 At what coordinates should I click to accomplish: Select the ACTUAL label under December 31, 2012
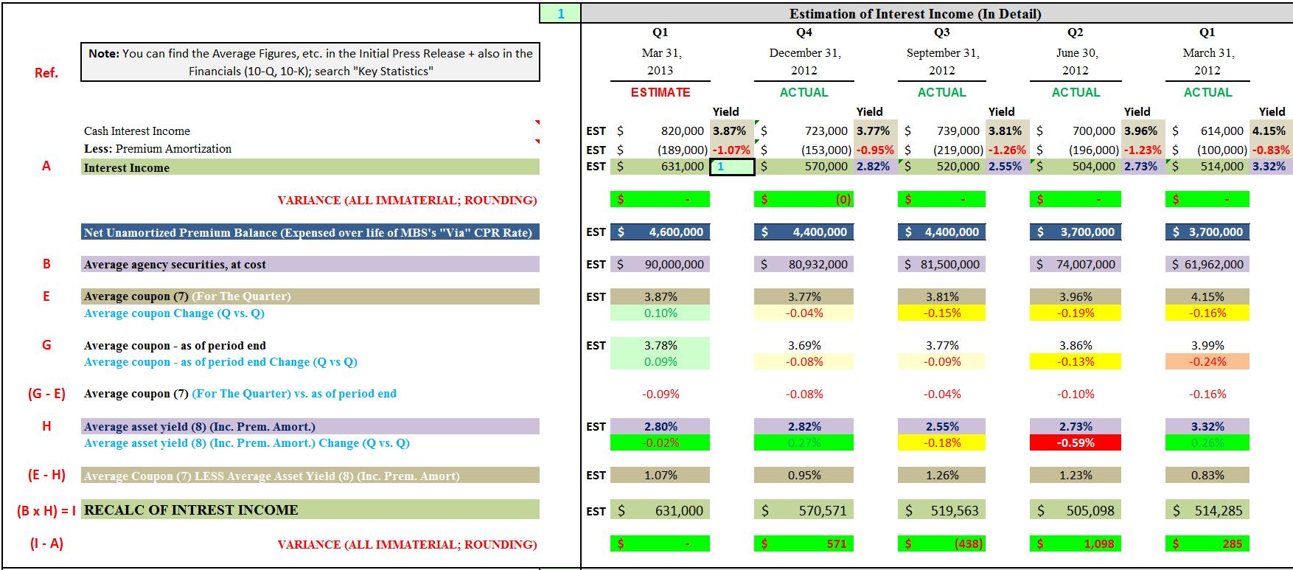click(x=804, y=92)
